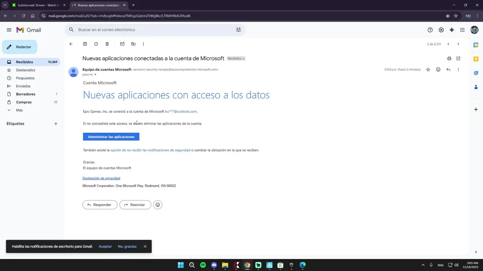The height and width of the screenshot is (271, 483).
Task: Click Responder button
Action: 100,205
